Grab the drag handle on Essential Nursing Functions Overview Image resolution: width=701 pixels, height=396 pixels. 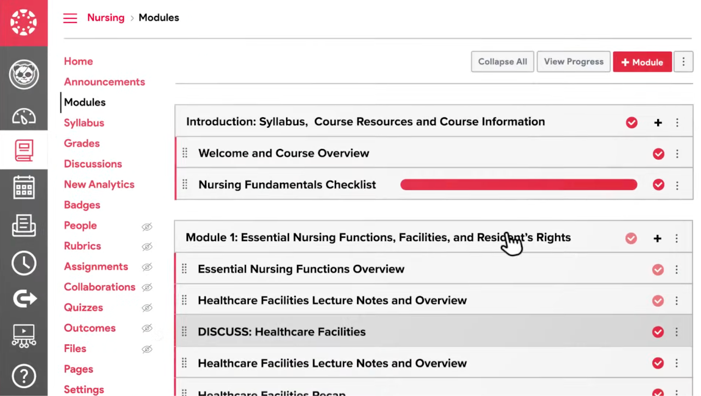point(184,269)
